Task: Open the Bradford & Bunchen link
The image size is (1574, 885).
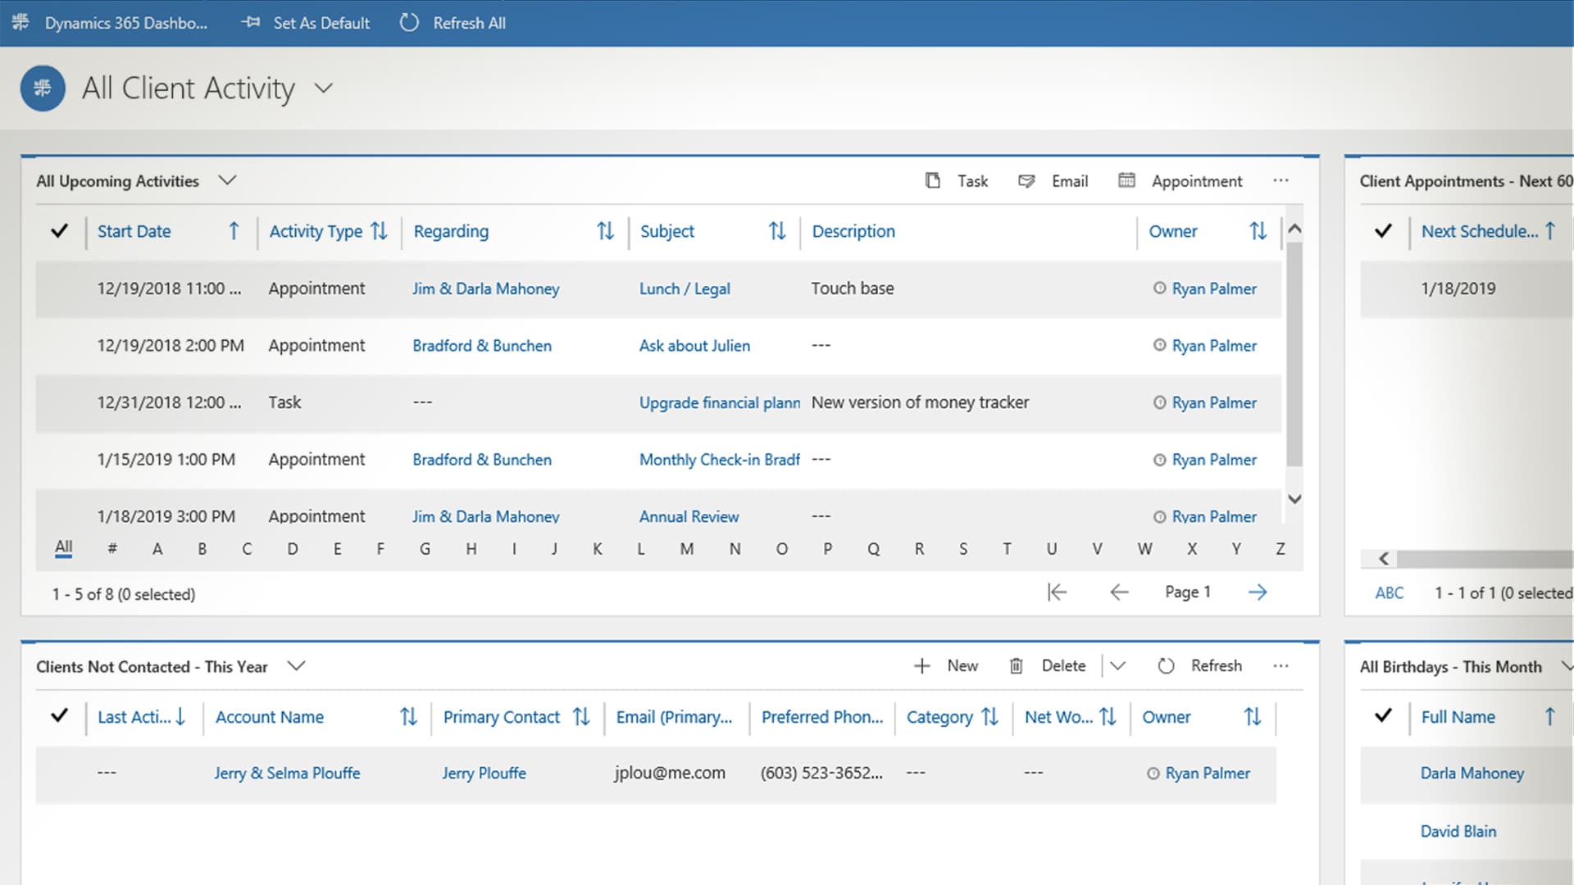Action: pos(481,346)
